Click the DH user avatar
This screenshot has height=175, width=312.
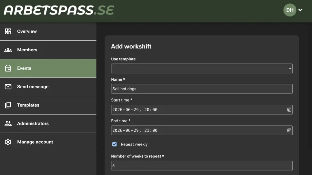coord(290,10)
